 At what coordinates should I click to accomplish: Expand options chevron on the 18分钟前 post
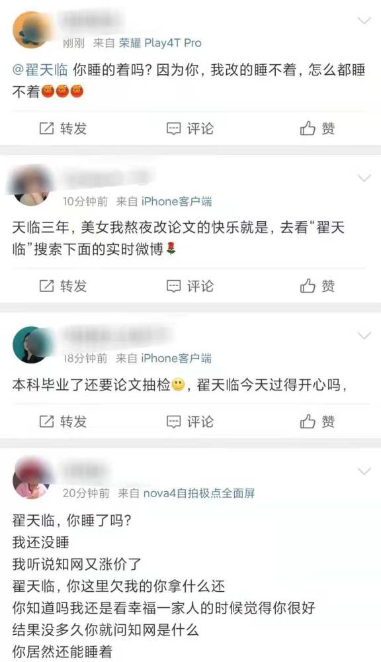coord(364,336)
